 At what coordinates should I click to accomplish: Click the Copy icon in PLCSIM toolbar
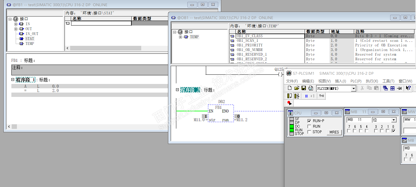(x=369, y=88)
